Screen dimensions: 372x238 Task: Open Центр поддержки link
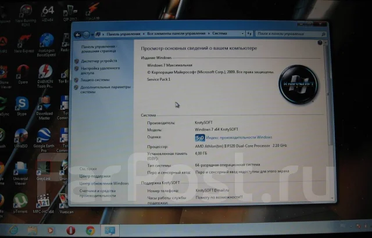tap(95, 176)
